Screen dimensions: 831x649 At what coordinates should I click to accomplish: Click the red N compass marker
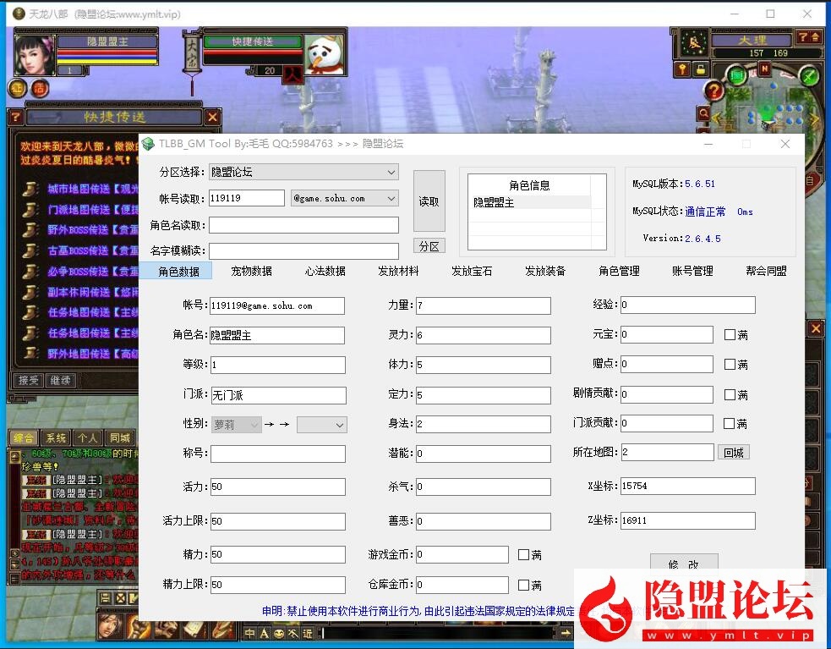[x=764, y=69]
